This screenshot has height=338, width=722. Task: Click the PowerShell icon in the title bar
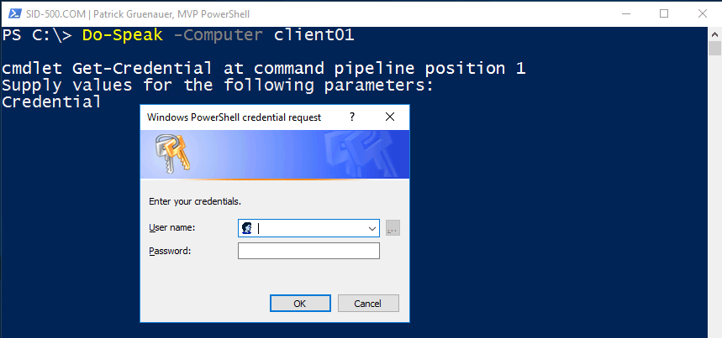pyautogui.click(x=11, y=13)
